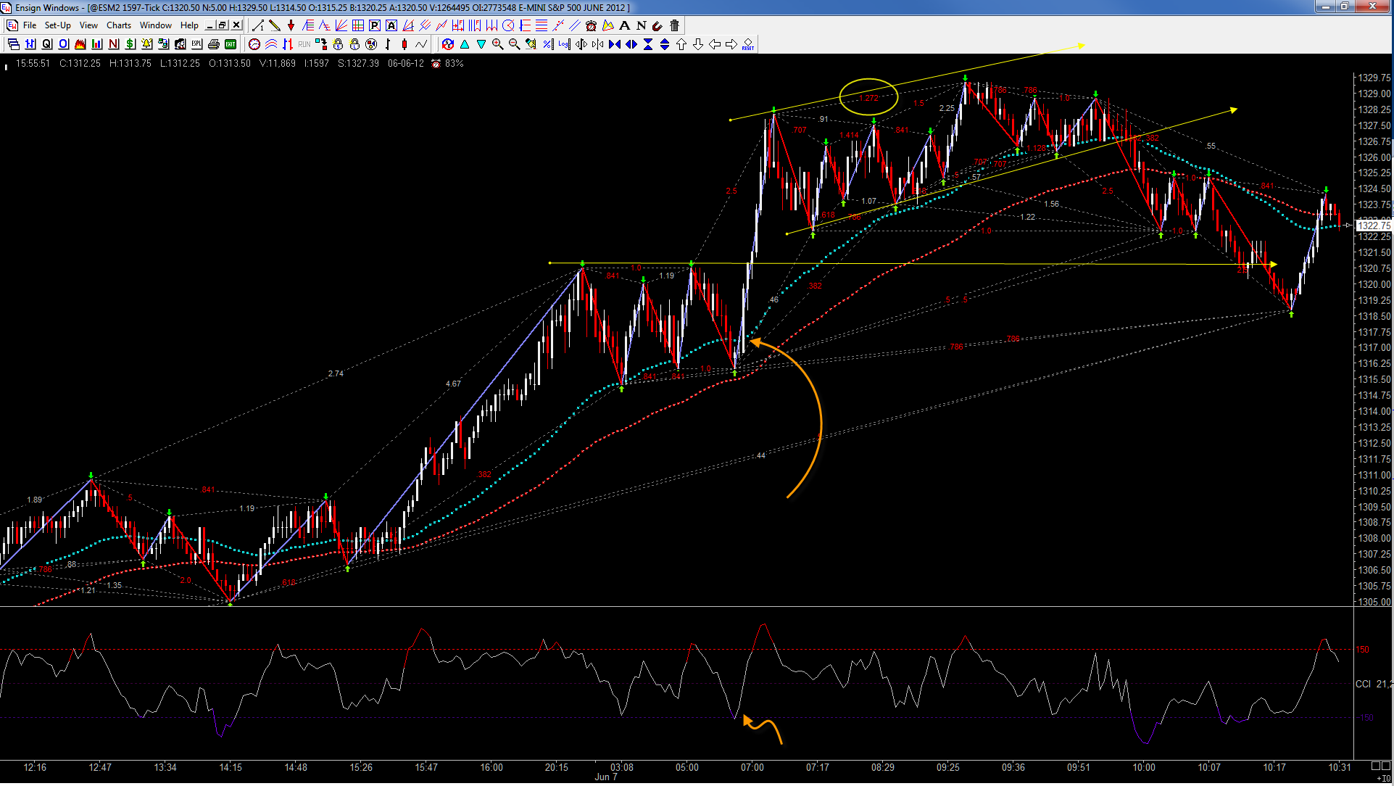Click the blue vertical expand arrows icon
1394x786 pixels.
tap(665, 44)
